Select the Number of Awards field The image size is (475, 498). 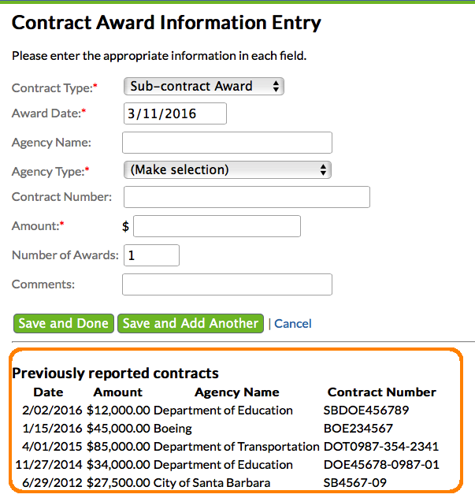[151, 255]
